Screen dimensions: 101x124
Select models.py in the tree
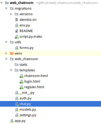(x=28, y=110)
